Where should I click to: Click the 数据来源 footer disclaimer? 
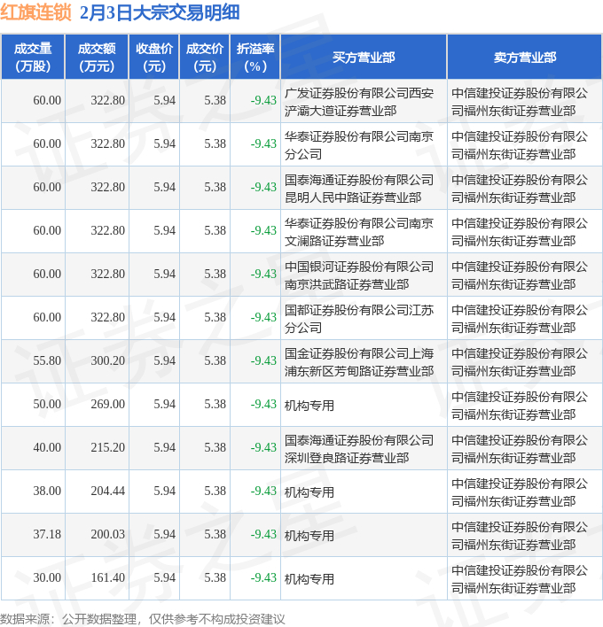(x=143, y=619)
